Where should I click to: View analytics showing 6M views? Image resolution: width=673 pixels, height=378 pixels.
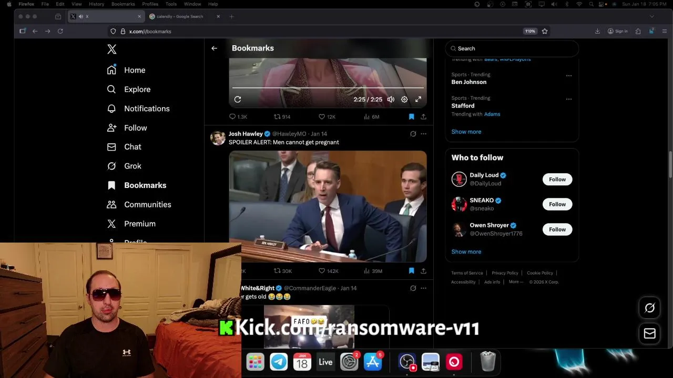tap(371, 117)
